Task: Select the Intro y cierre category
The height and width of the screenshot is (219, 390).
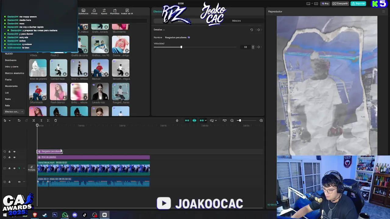Action: 12,67
